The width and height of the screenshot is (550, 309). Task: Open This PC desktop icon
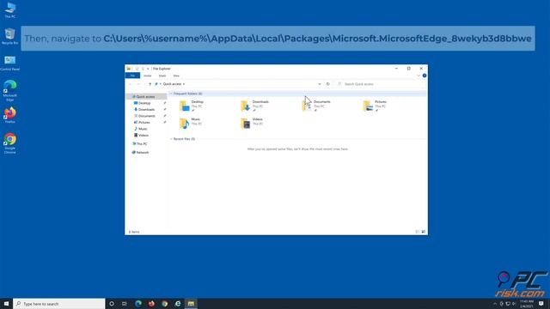[9, 10]
